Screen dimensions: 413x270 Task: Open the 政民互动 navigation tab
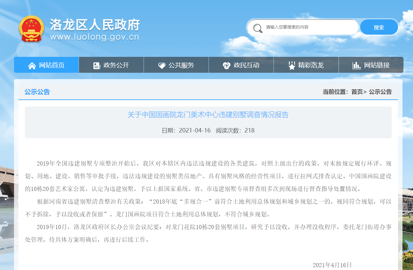[241, 65]
